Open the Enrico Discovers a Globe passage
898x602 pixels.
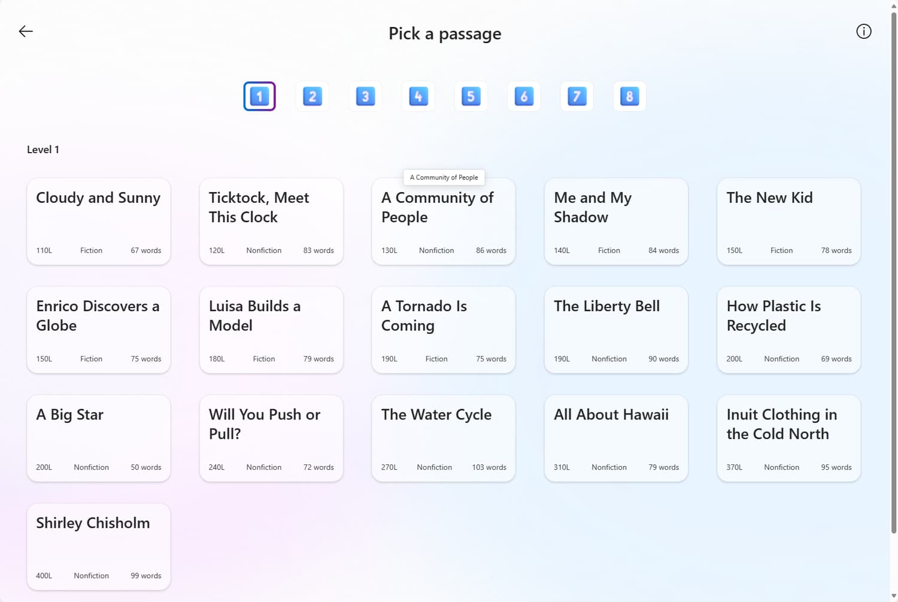pyautogui.click(x=99, y=330)
